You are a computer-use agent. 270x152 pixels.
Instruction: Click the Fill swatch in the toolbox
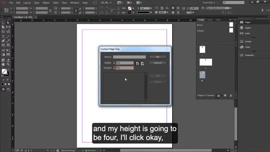click(4, 71)
